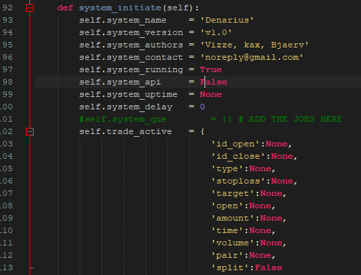Click the 'stoploss' dictionary key
This screenshot has height=275, width=361.
point(238,181)
